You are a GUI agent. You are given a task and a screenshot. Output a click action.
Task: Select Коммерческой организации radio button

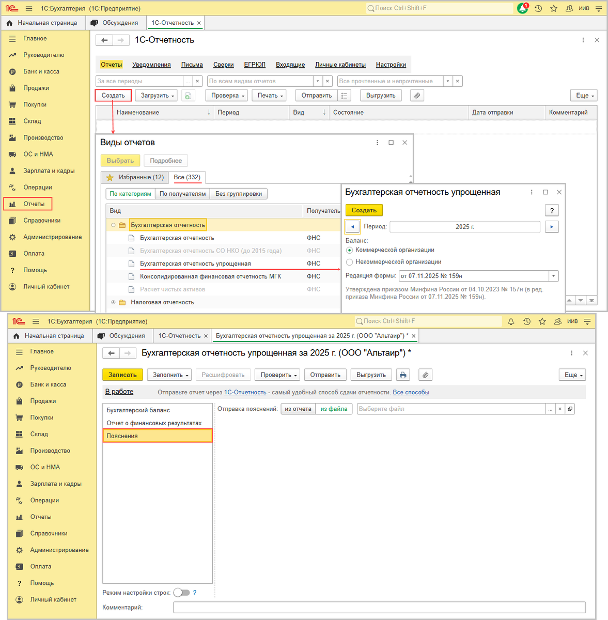(350, 250)
